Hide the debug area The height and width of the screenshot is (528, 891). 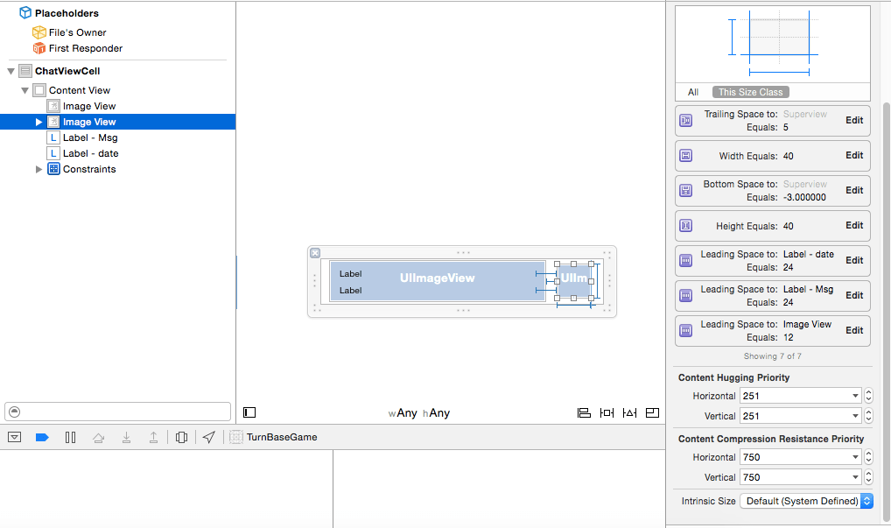(14, 437)
